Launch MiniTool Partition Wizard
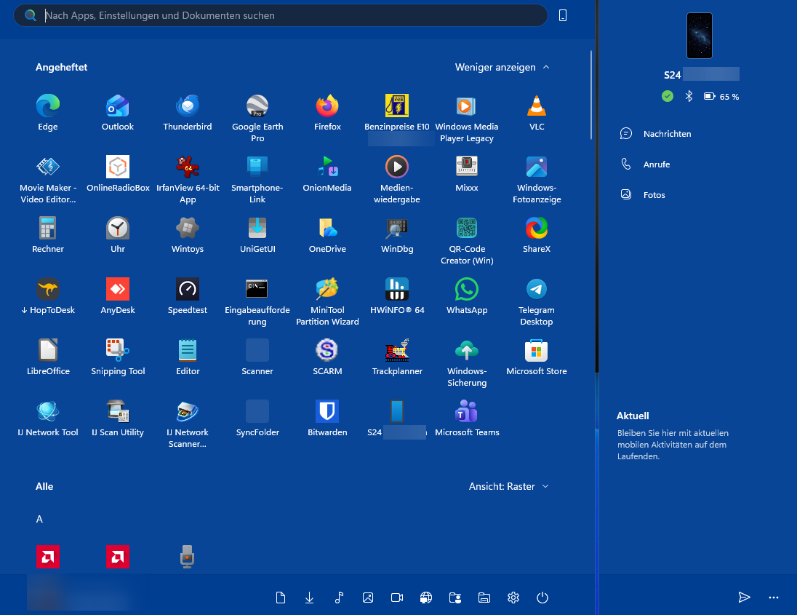 pos(327,301)
